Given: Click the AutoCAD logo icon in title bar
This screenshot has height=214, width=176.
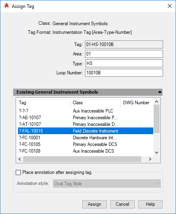Looking at the screenshot, I should pyautogui.click(x=7, y=6).
